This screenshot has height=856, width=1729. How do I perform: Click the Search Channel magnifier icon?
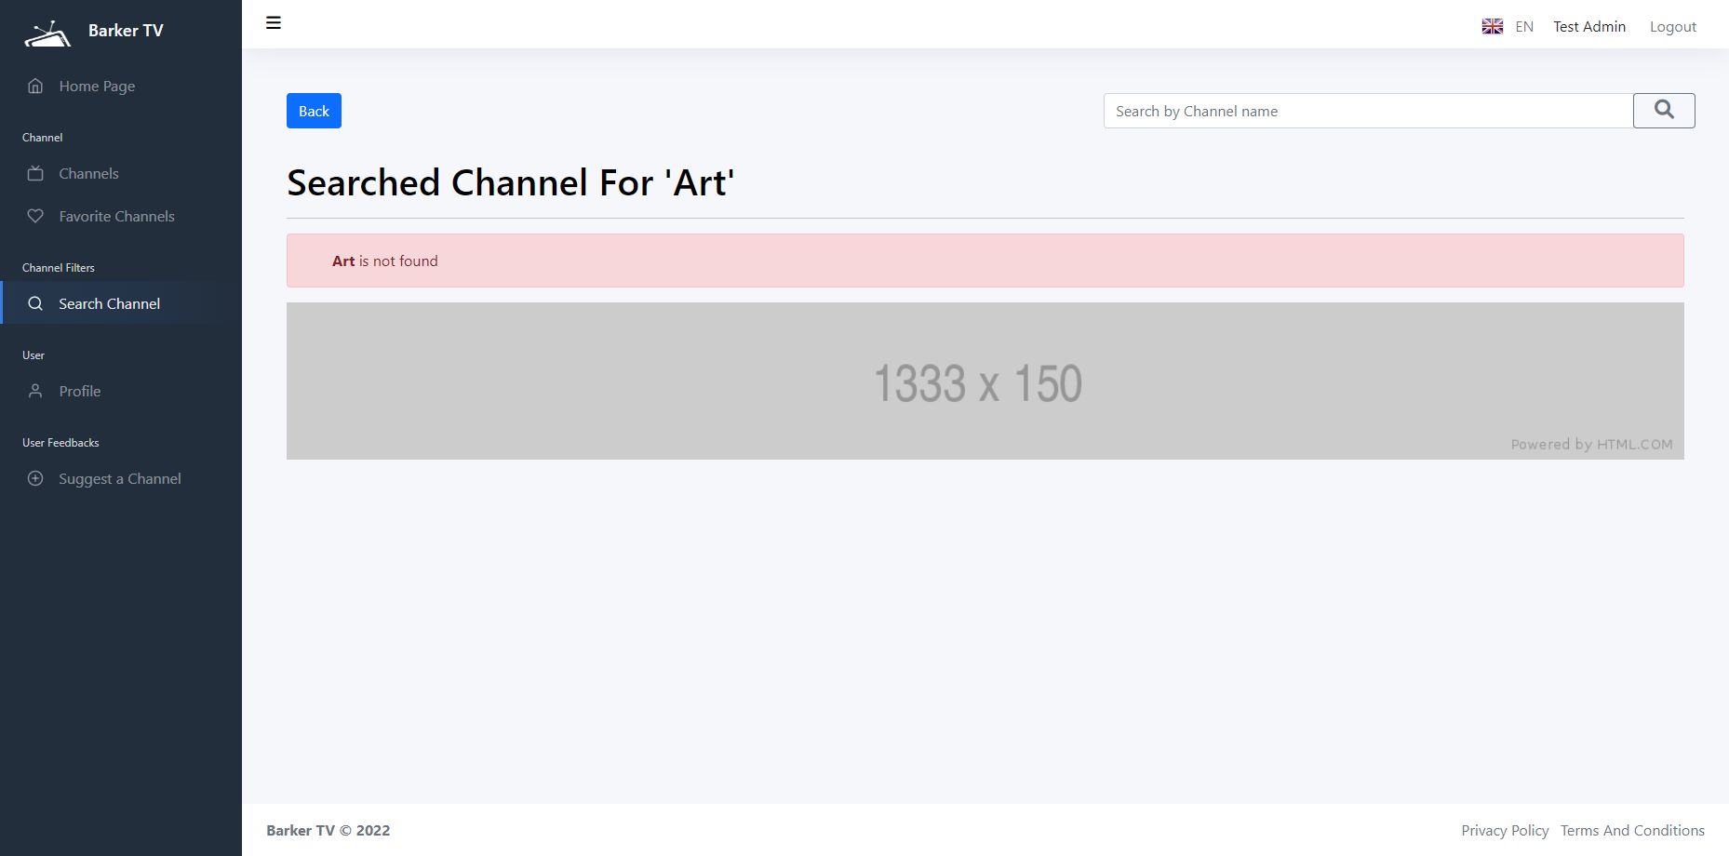35,304
